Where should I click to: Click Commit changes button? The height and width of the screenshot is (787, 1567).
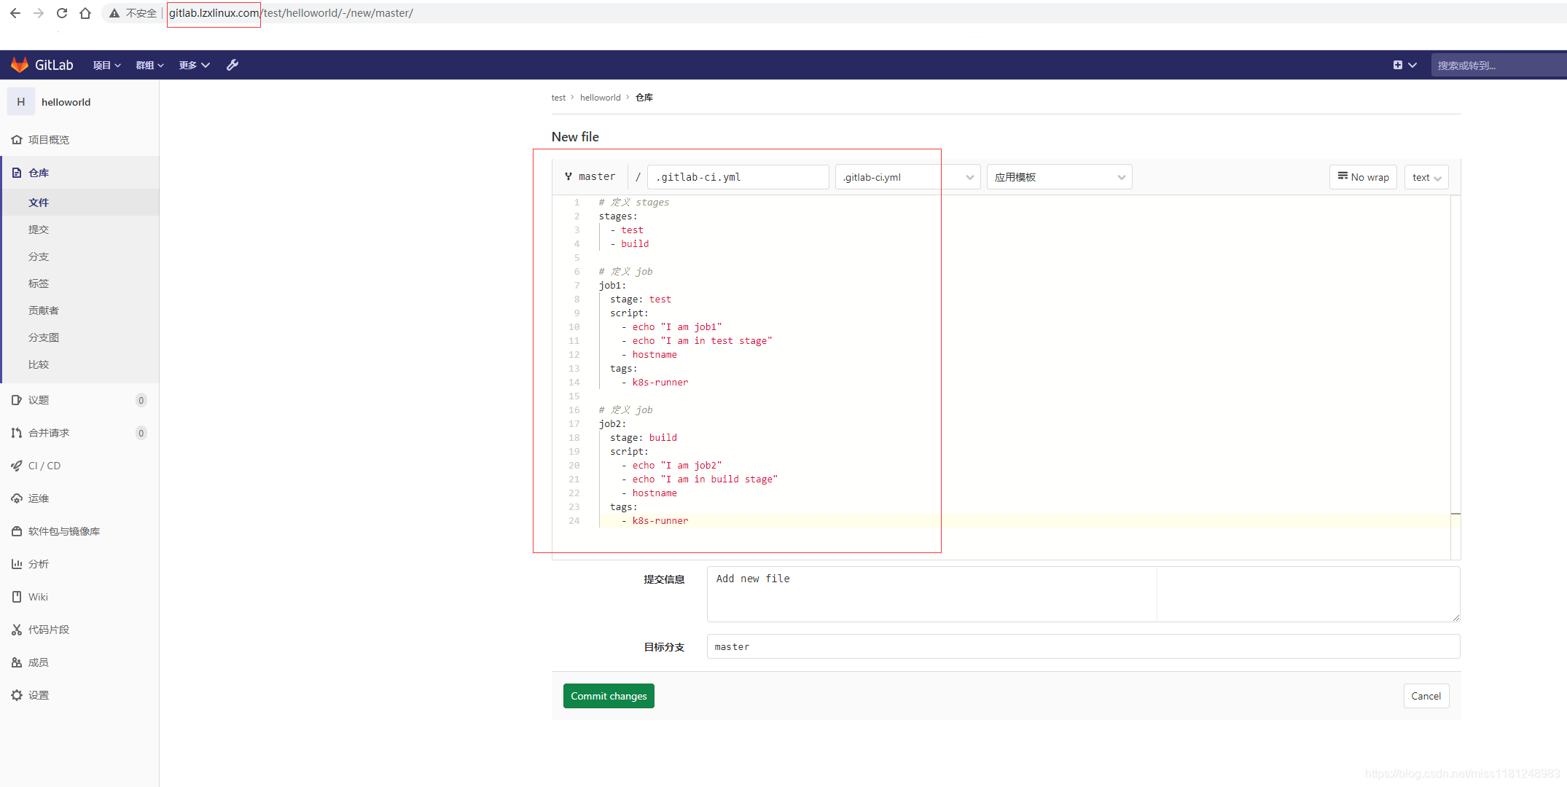609,696
